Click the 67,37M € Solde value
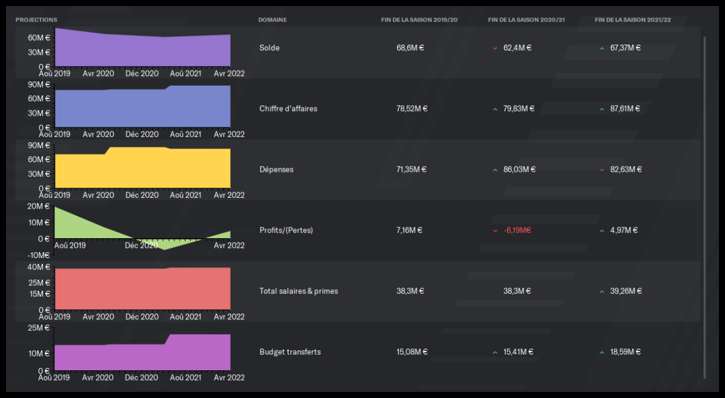This screenshot has width=725, height=398. [625, 48]
